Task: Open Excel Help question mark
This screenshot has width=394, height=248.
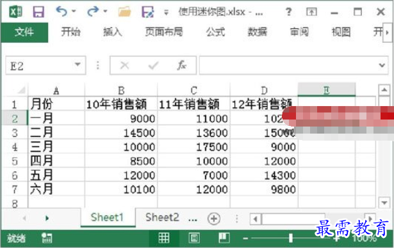Action: coord(289,12)
